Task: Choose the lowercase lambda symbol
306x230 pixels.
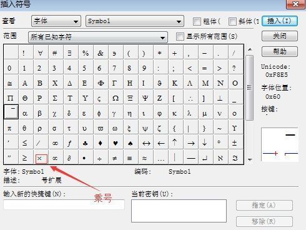Action: (189, 113)
